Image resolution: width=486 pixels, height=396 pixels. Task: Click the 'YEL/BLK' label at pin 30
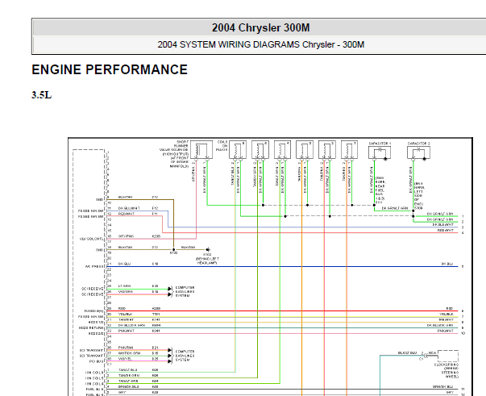click(x=125, y=314)
